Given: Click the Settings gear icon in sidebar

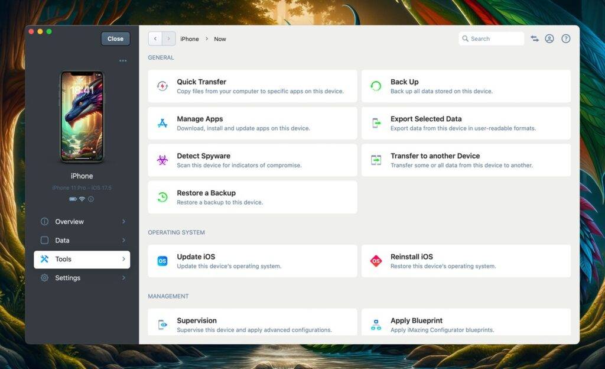Looking at the screenshot, I should (x=45, y=278).
